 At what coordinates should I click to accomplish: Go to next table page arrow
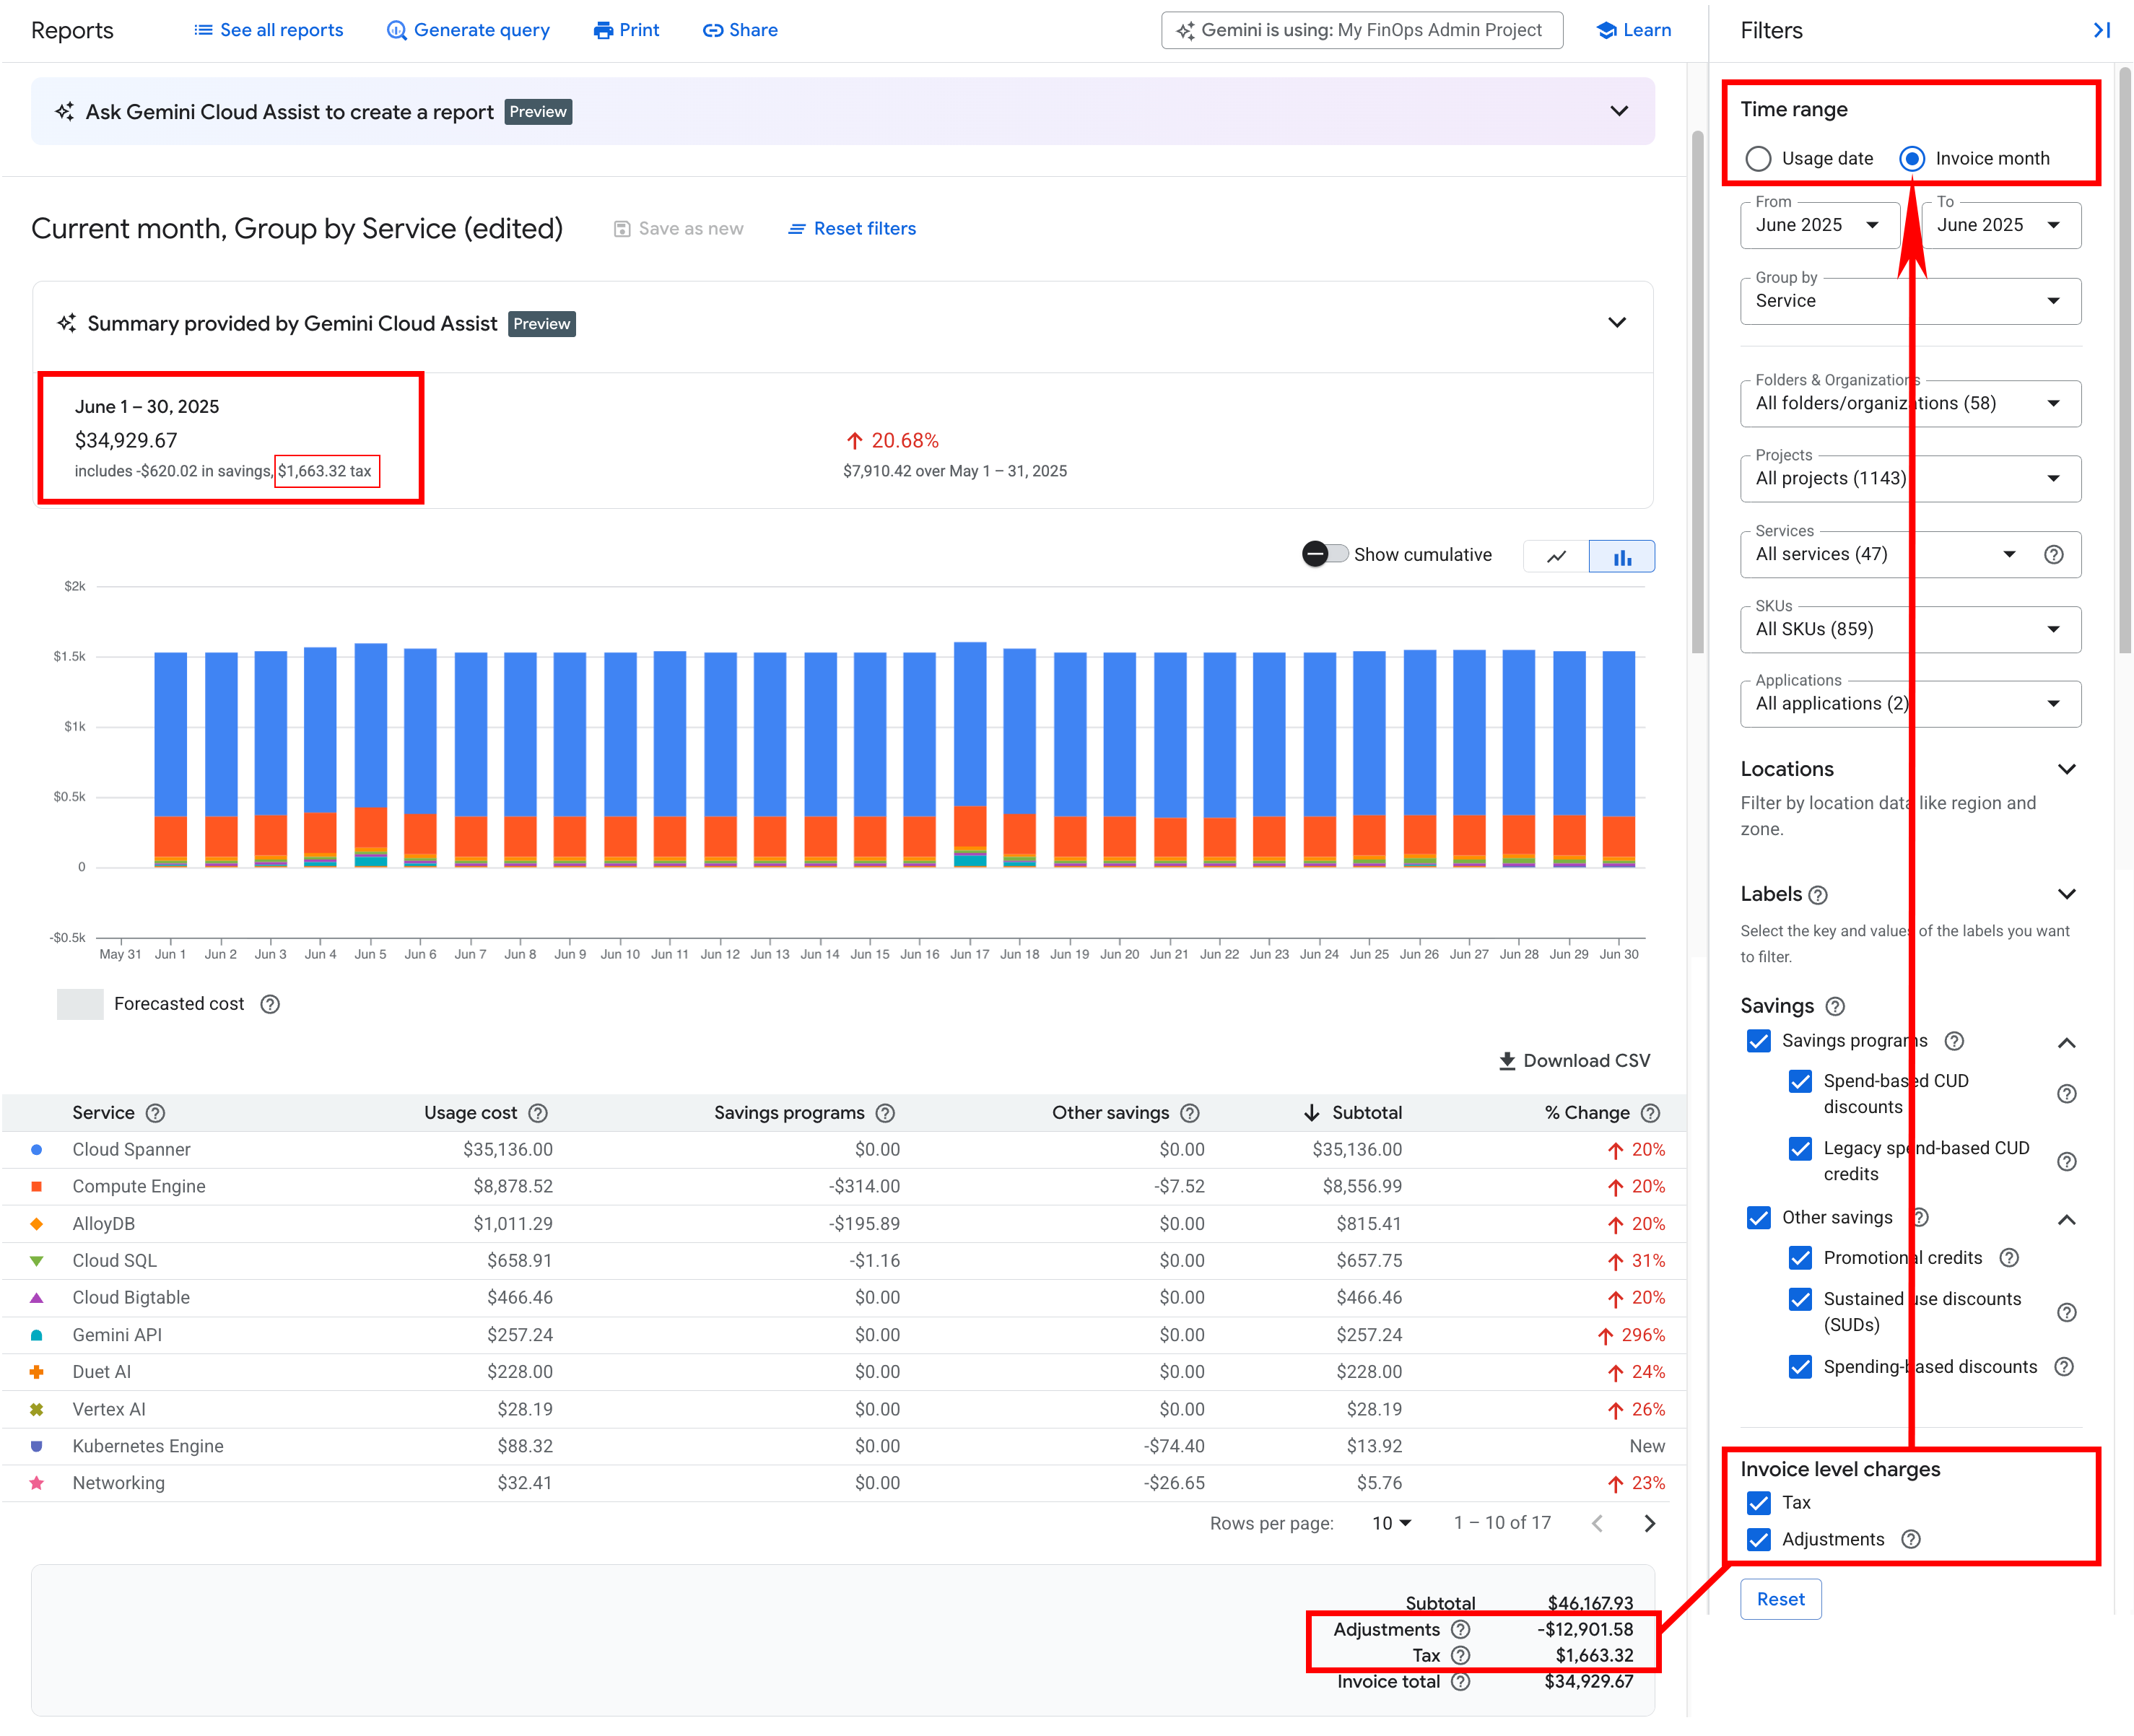[x=1649, y=1523]
